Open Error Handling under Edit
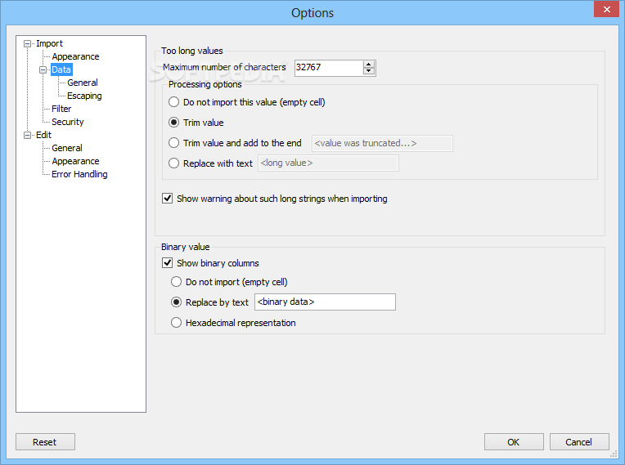Viewport: 625px width, 465px height. tap(79, 174)
